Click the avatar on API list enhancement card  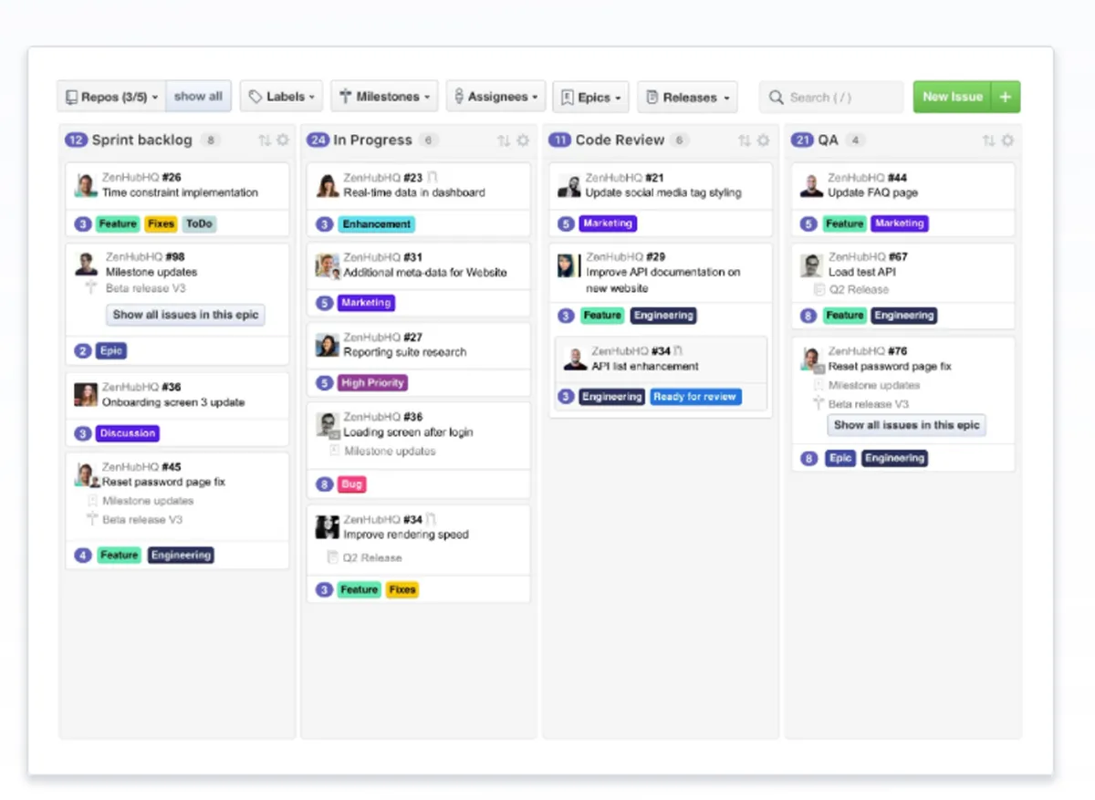pos(576,358)
